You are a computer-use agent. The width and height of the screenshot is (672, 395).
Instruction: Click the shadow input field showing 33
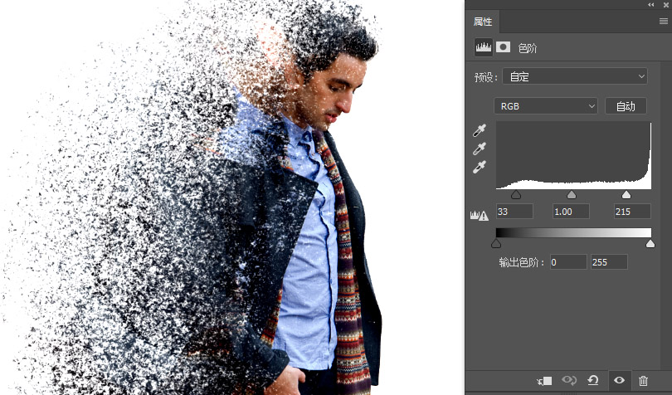point(514,212)
